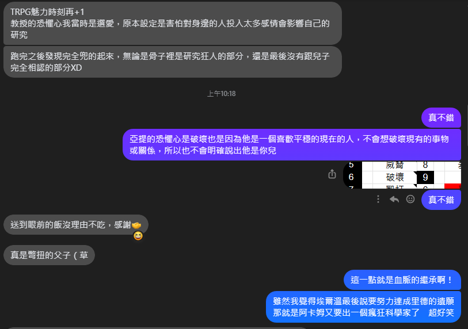The height and width of the screenshot is (329, 468).
Task: Click the message 送到眼前的飯沒理由不吃
Action: click(x=76, y=224)
